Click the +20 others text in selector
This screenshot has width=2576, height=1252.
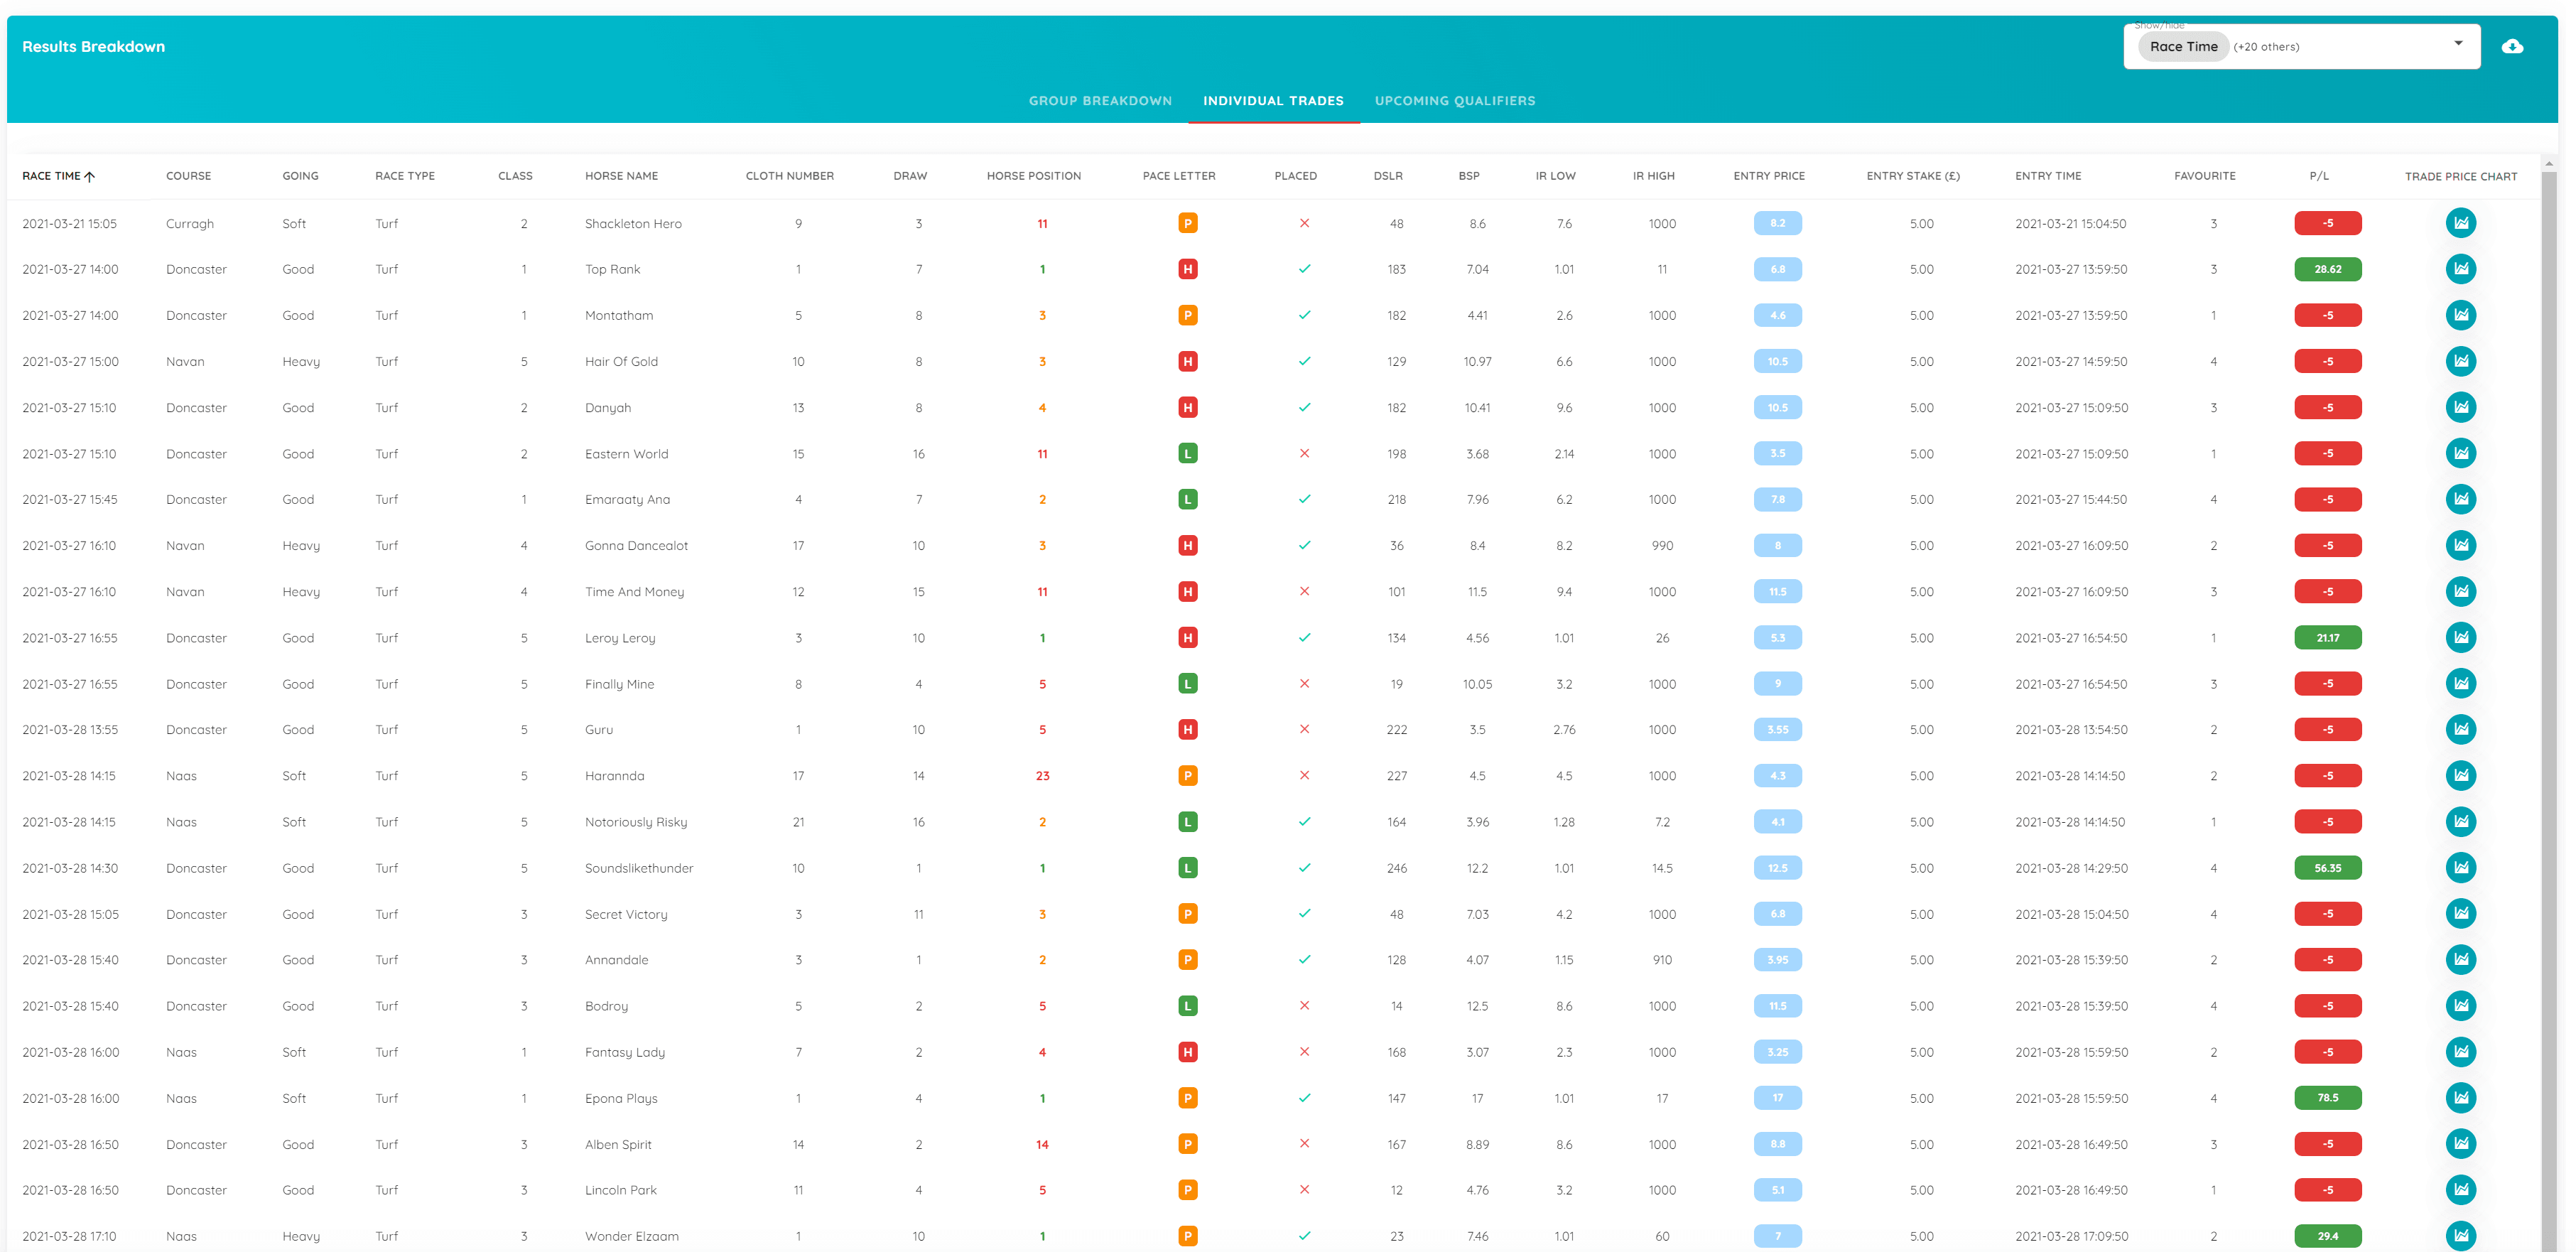pos(2266,47)
